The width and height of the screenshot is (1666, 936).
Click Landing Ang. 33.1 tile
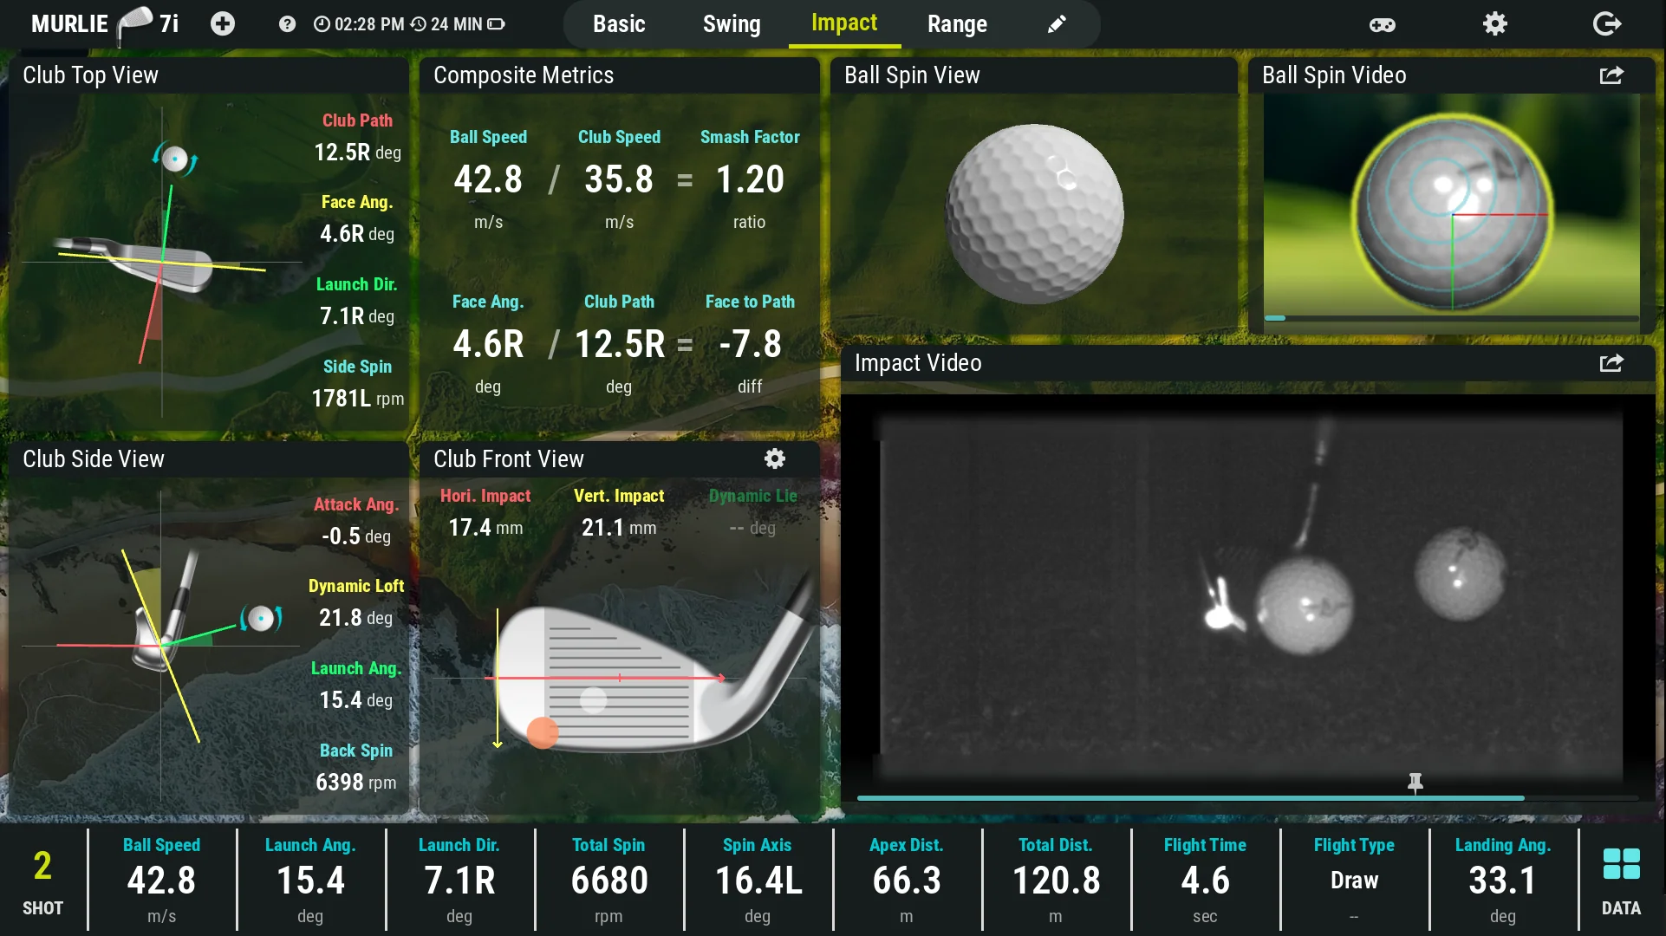[1503, 881]
